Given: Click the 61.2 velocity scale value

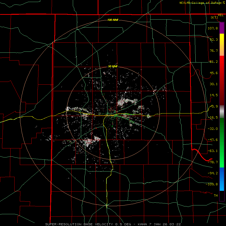Looking at the screenshot, I should coord(214,62).
